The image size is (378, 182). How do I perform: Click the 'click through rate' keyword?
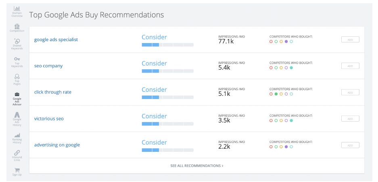(x=53, y=92)
